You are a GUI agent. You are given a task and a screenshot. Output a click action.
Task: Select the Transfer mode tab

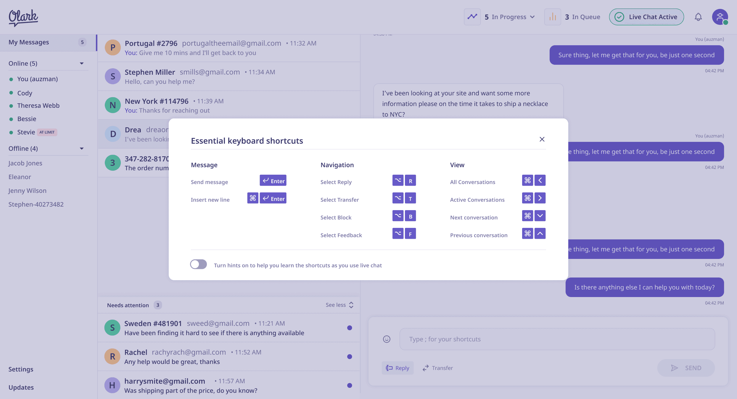coord(438,368)
